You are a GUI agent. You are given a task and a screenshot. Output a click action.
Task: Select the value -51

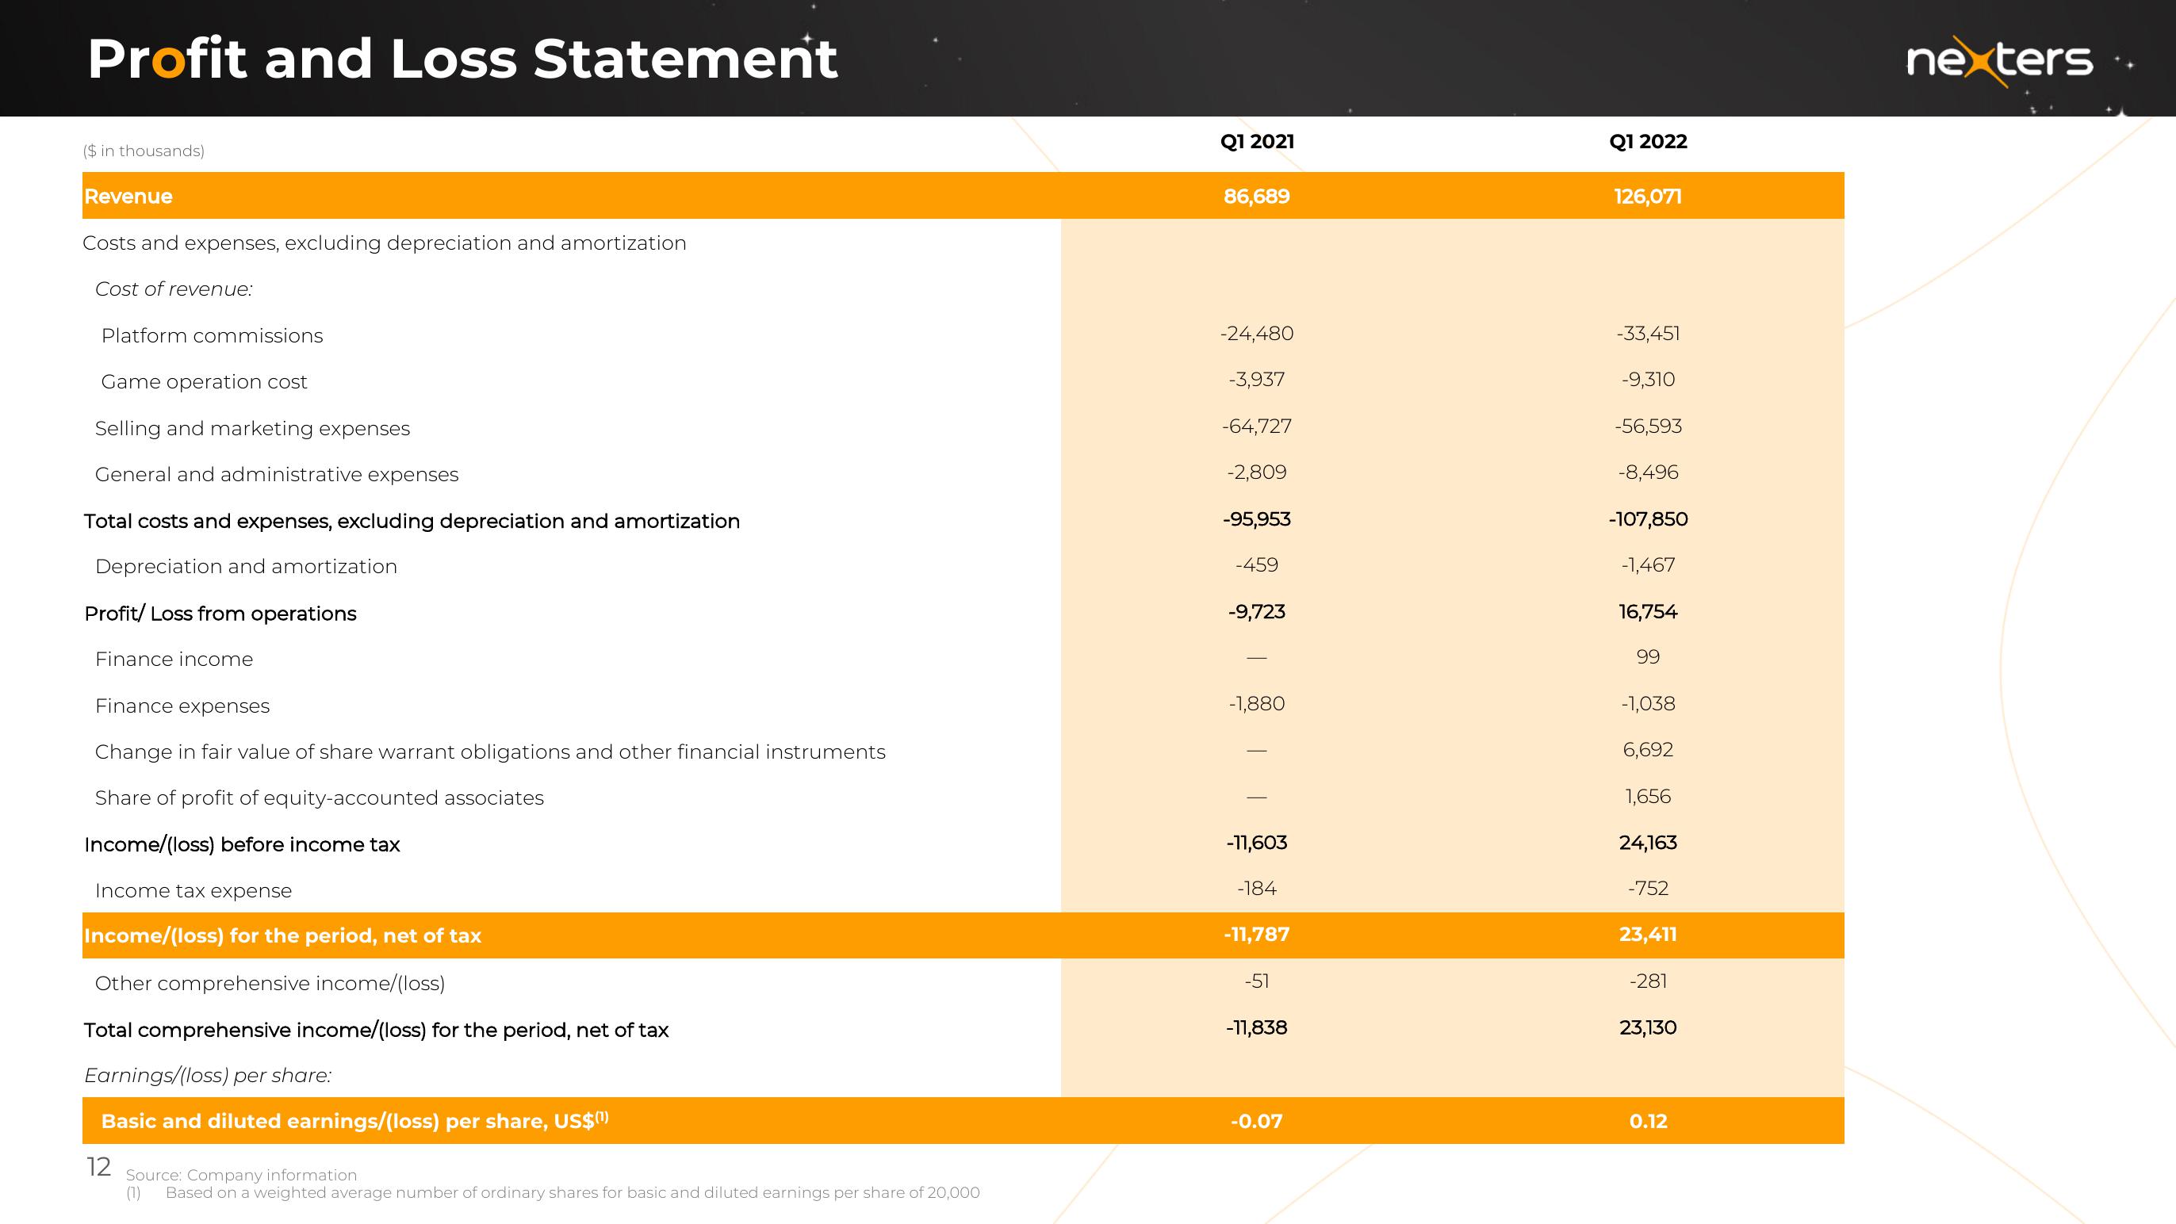pyautogui.click(x=1257, y=981)
